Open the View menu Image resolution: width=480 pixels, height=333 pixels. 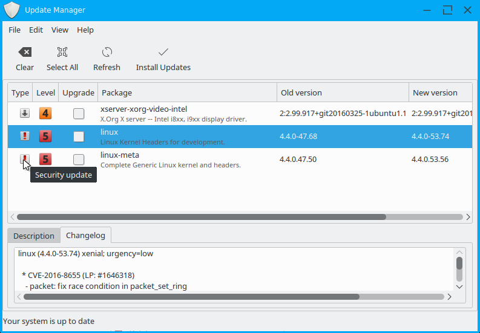tap(60, 30)
